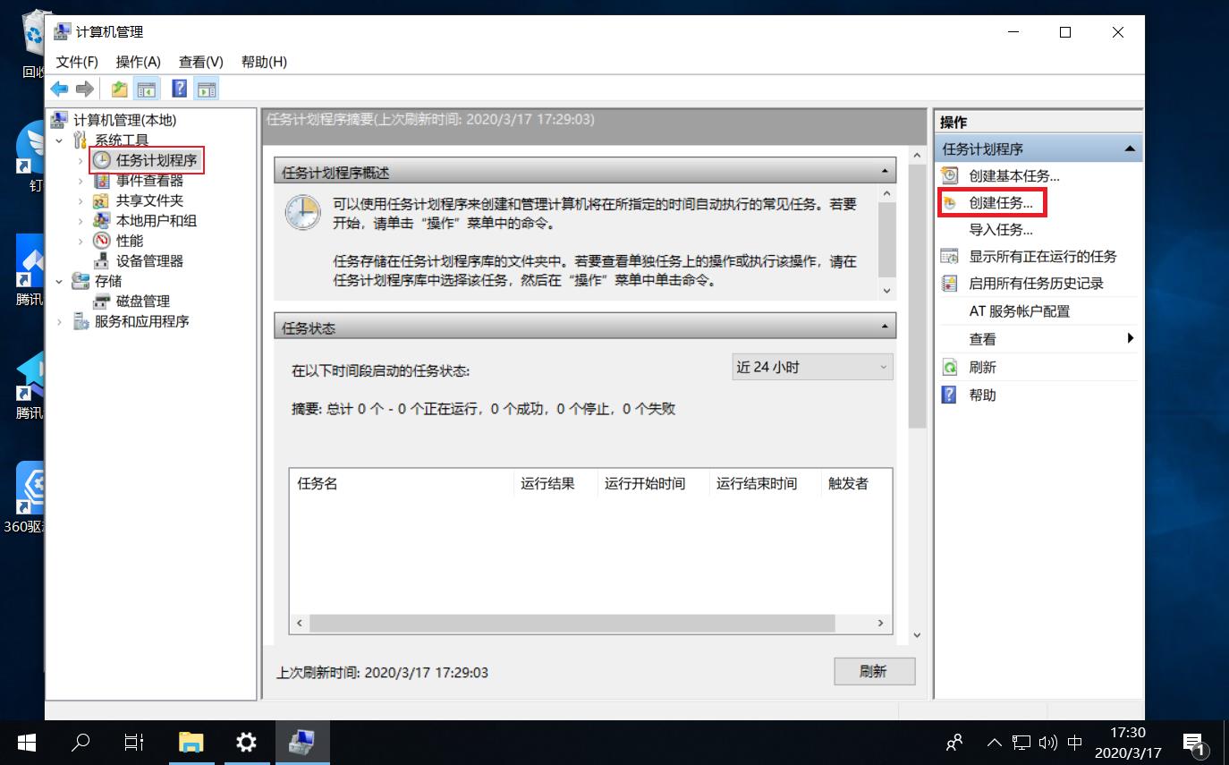
Task: Expand the 事件查看器 tree node
Action: coord(81,181)
